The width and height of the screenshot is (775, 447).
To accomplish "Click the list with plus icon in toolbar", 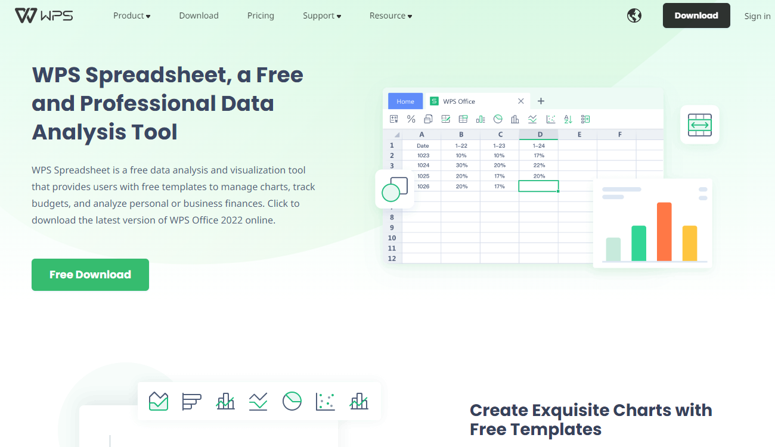I will point(585,119).
